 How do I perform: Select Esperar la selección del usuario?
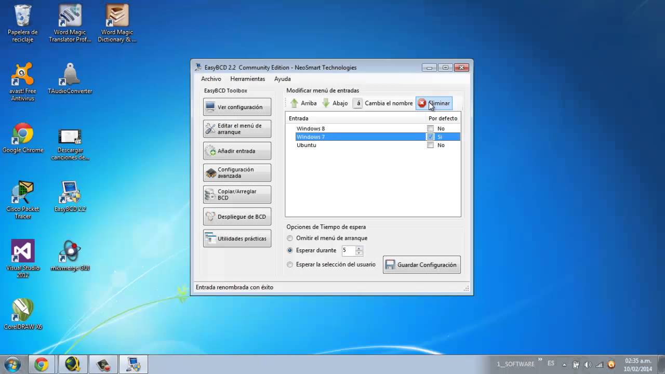pyautogui.click(x=331, y=264)
